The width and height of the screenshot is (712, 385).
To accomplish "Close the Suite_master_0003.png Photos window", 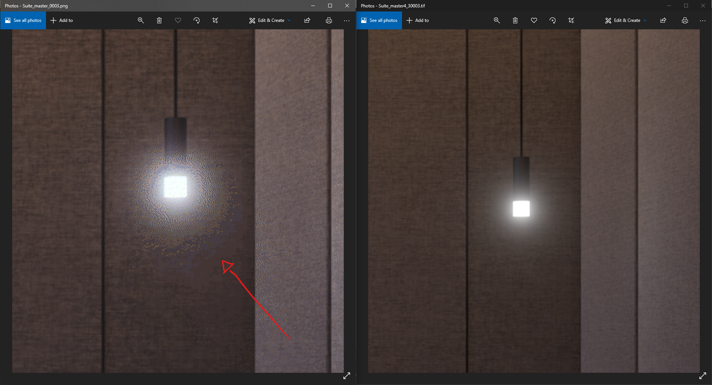I will [x=347, y=6].
